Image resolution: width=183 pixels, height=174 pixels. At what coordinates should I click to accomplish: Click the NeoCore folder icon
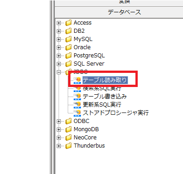tap(68, 138)
